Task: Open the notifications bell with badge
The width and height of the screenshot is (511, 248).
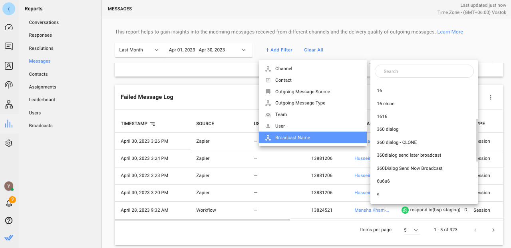Action: [9, 203]
